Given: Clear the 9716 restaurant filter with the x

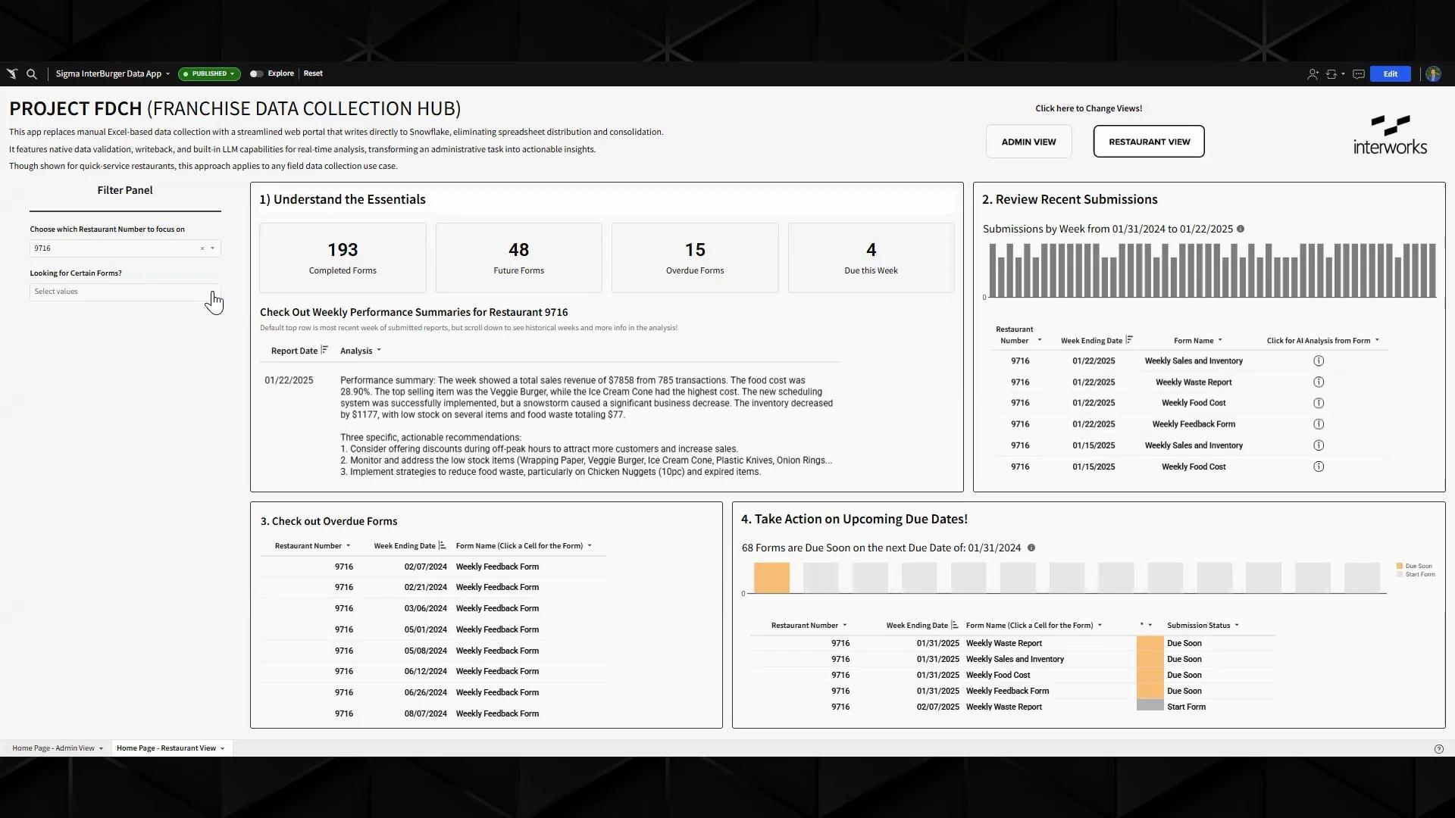Looking at the screenshot, I should 202,248.
